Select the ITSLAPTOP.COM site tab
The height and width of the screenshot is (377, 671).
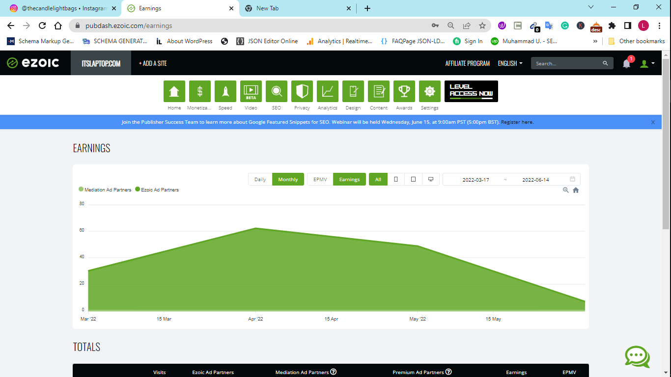click(x=101, y=63)
